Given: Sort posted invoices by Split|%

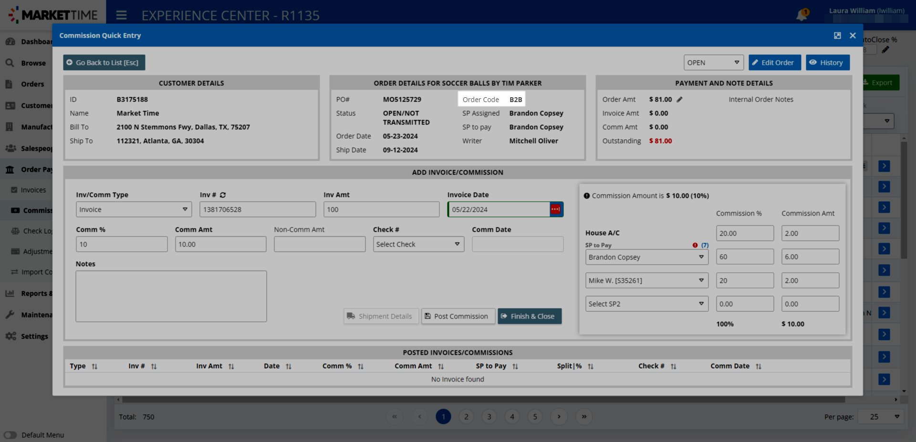Looking at the screenshot, I should (591, 366).
